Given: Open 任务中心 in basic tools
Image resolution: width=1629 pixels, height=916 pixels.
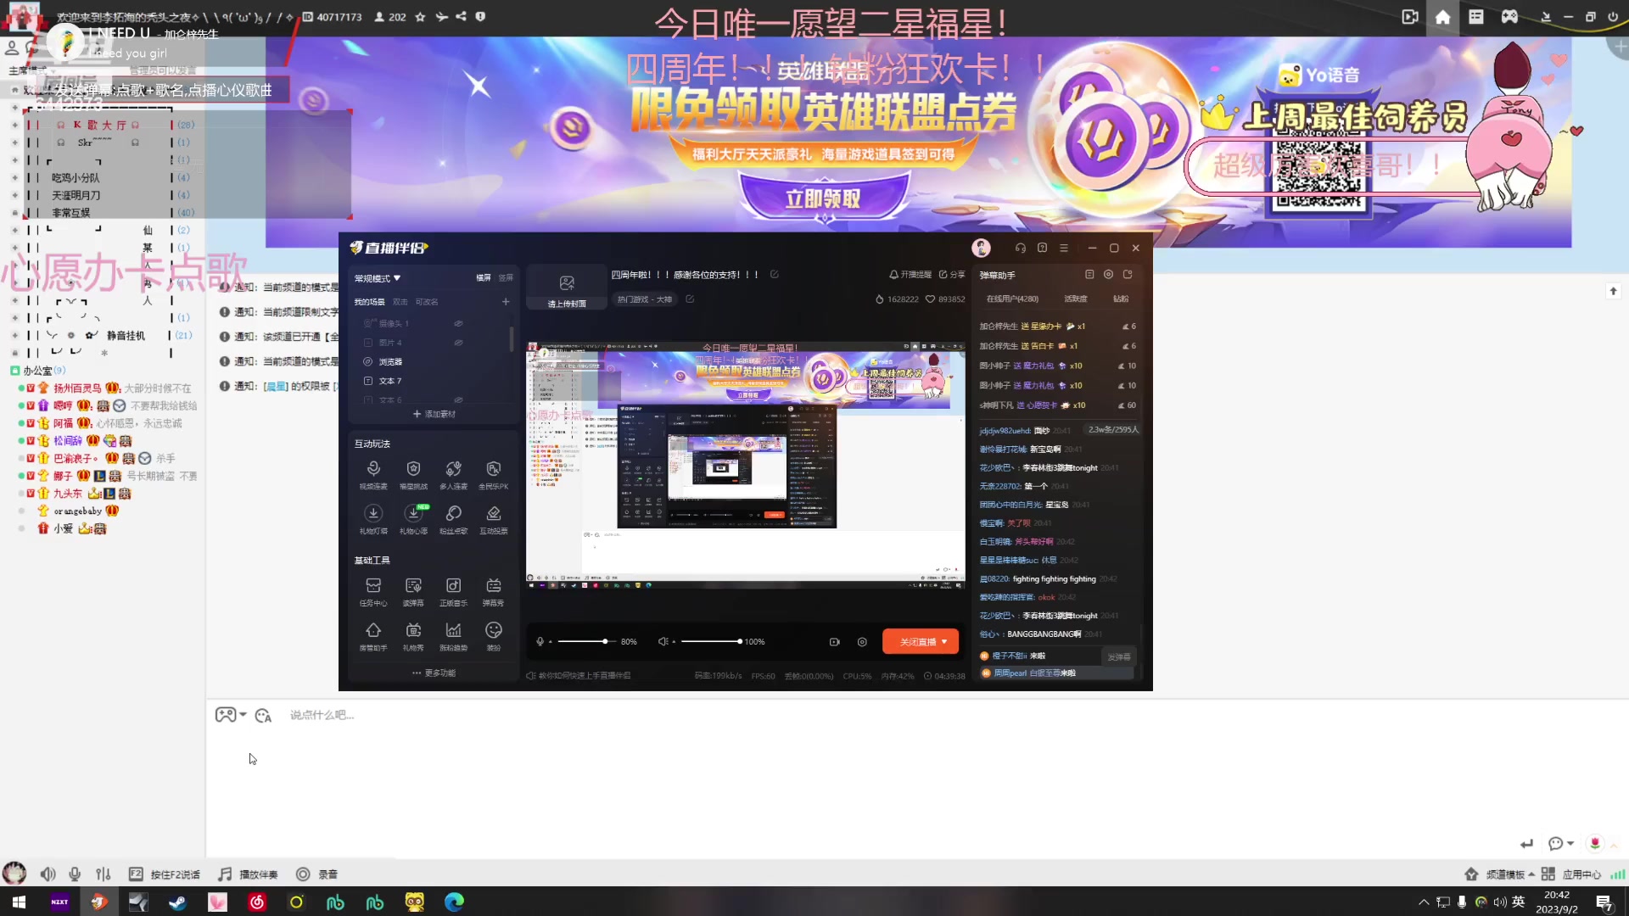Looking at the screenshot, I should [x=373, y=592].
